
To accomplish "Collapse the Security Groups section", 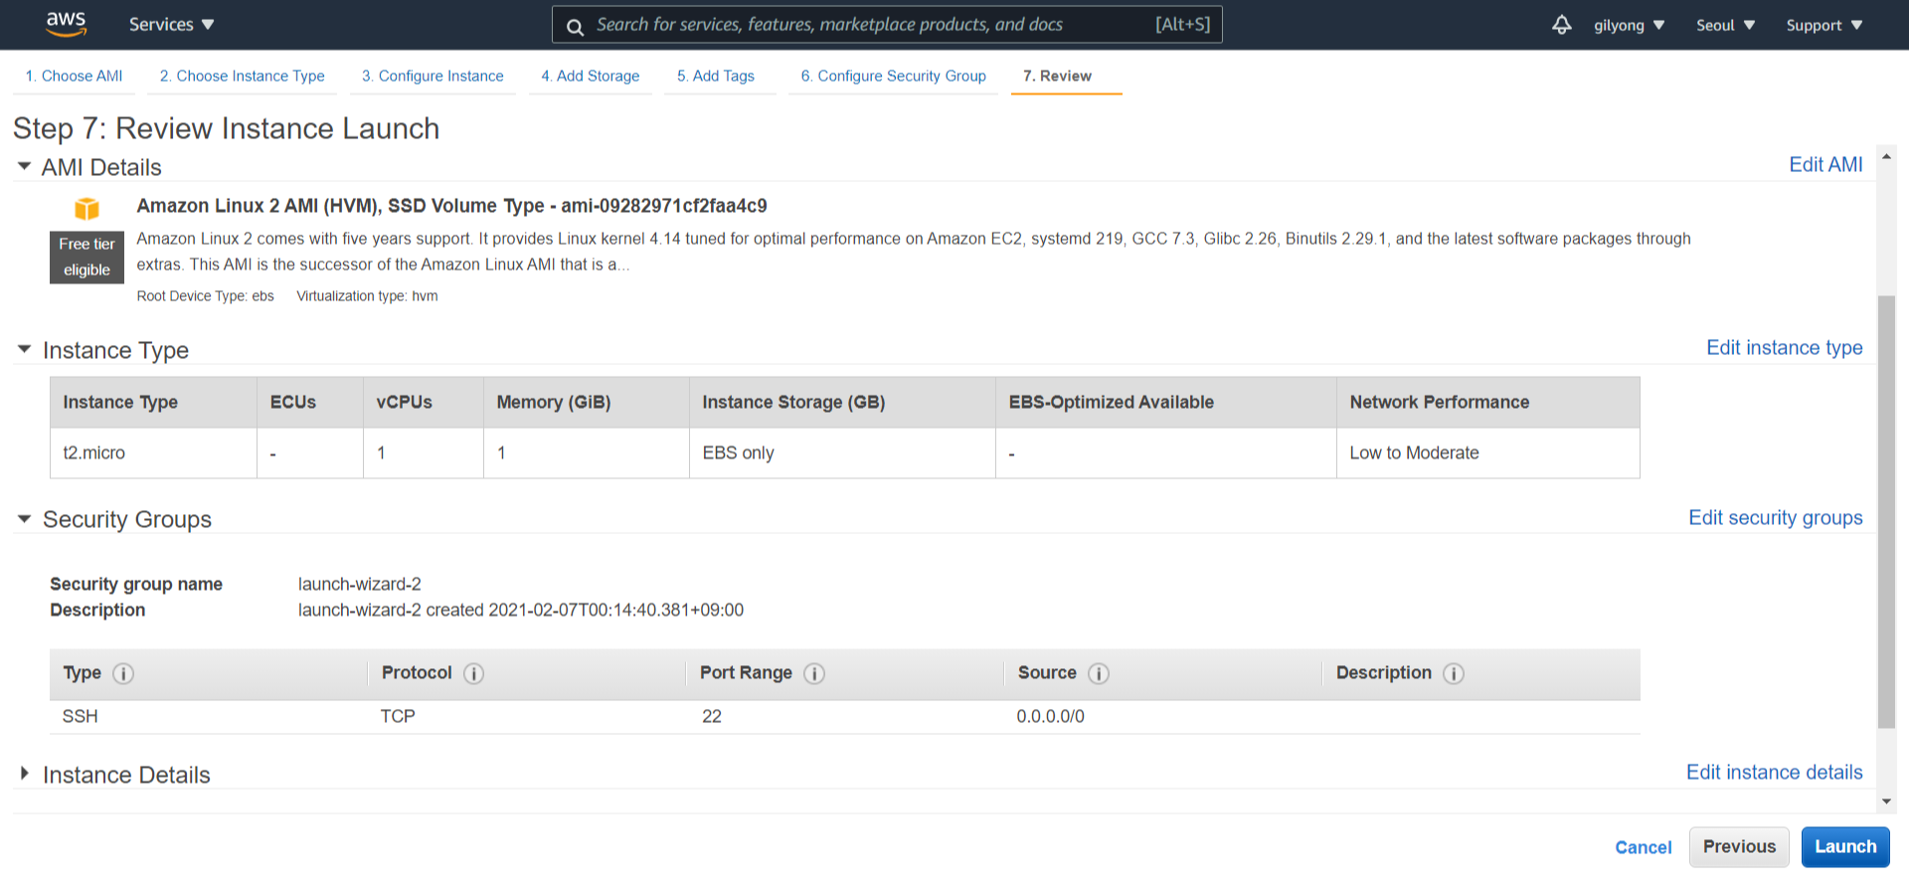I will (x=24, y=518).
